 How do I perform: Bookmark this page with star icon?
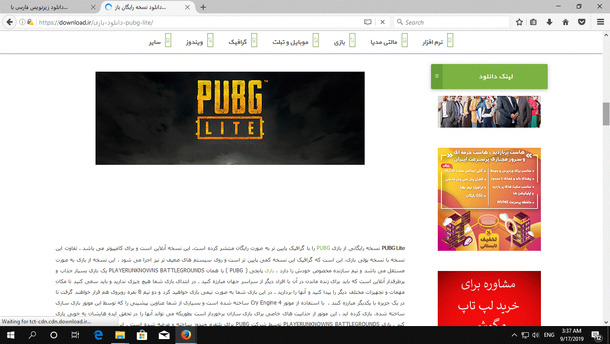[519, 22]
